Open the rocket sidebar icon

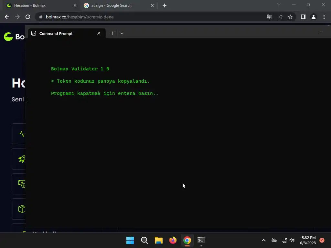[22, 159]
